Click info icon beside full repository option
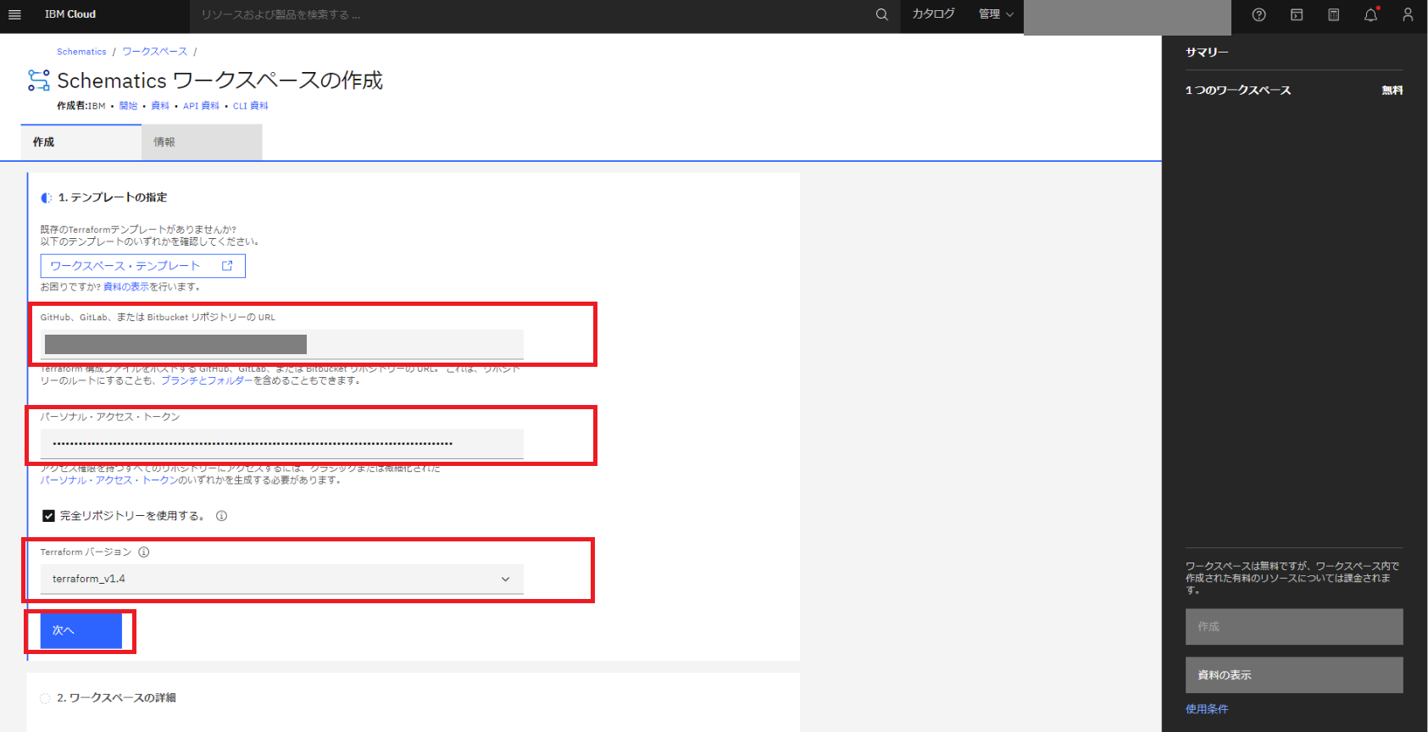This screenshot has height=732, width=1428. point(221,516)
